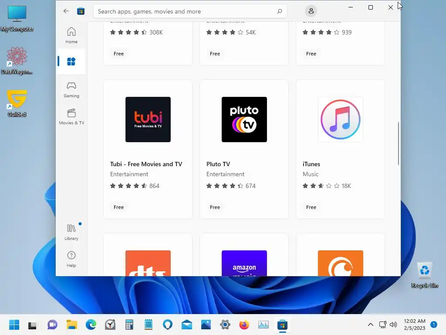
Task: Click the Store window vertical scrollbar thumb
Action: 398,143
